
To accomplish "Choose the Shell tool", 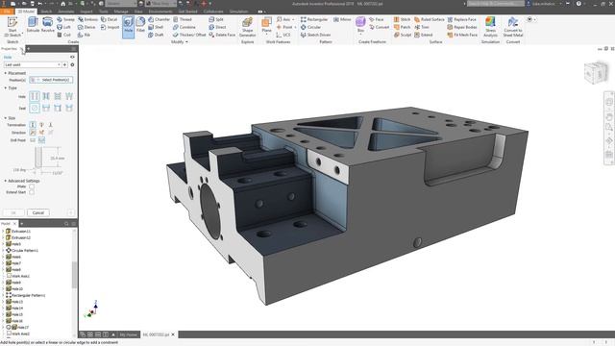I will (156, 27).
